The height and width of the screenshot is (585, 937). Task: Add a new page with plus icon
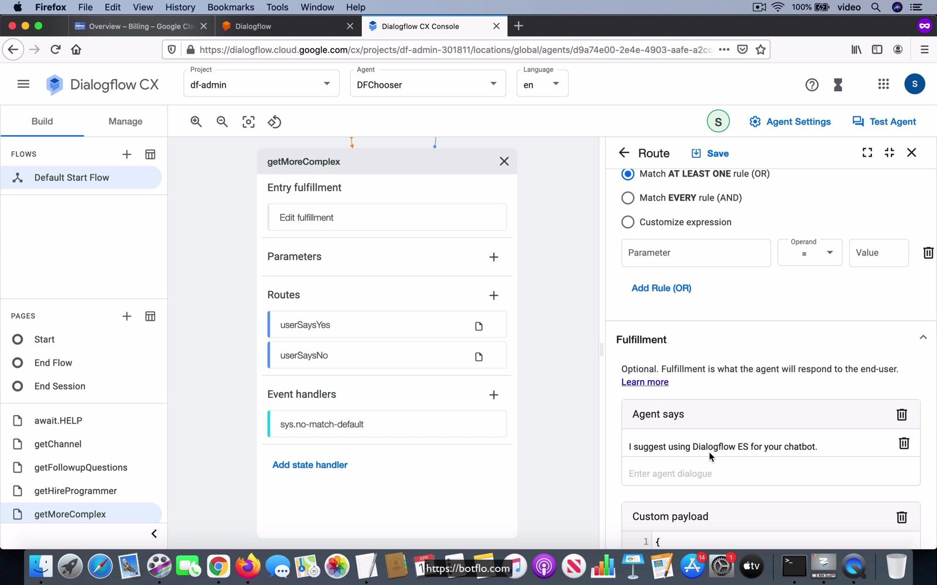[126, 316]
